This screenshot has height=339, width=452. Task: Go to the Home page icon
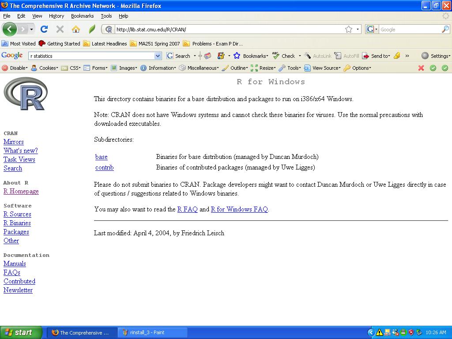pyautogui.click(x=76, y=30)
